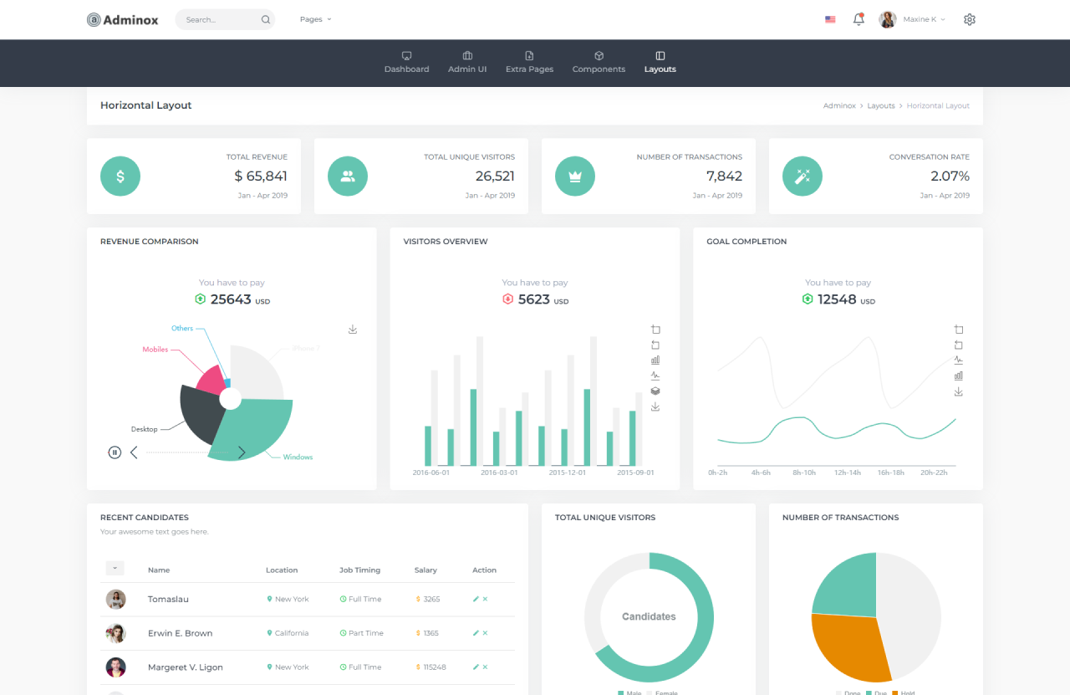The image size is (1070, 695).
Task: Open the settings gear panel
Action: click(x=970, y=19)
